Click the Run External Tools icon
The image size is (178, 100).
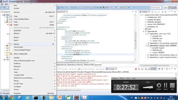coord(104,7)
